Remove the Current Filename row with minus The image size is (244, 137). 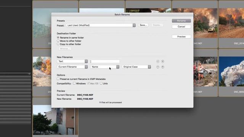[158, 67]
